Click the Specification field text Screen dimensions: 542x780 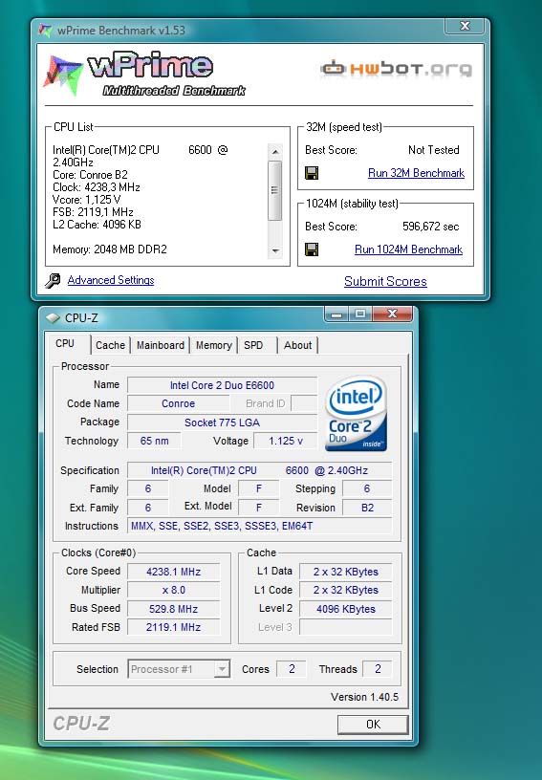260,470
